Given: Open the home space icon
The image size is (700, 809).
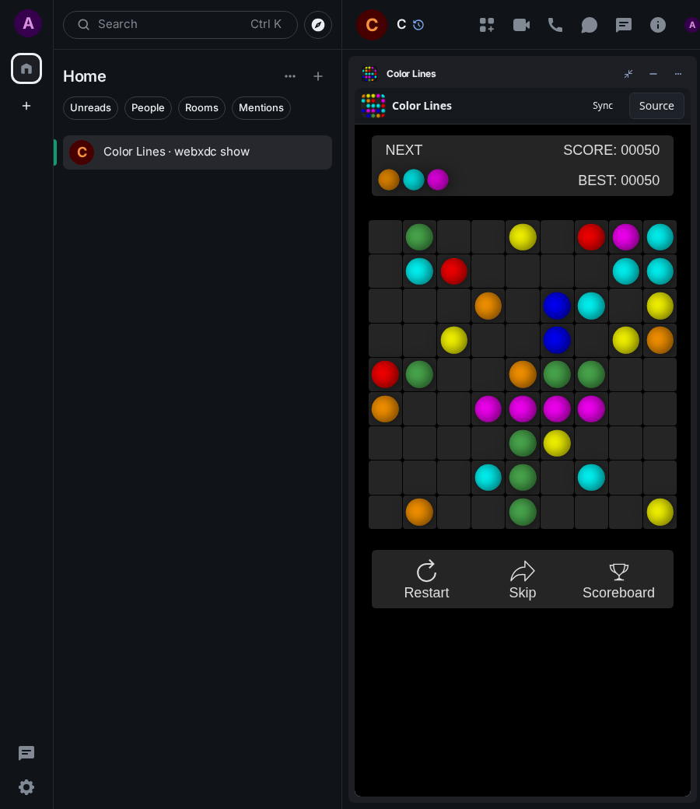Looking at the screenshot, I should (26, 68).
